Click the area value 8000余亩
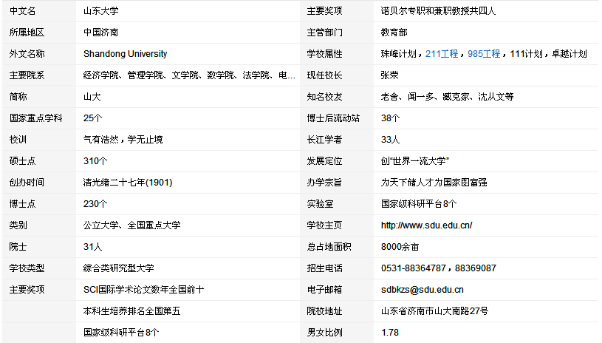The image size is (602, 343). tap(400, 247)
